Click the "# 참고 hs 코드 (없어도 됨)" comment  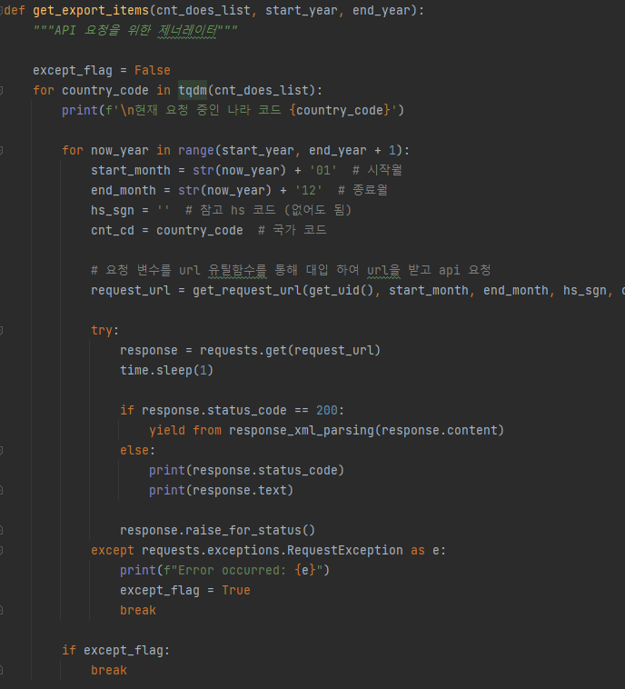coord(268,211)
